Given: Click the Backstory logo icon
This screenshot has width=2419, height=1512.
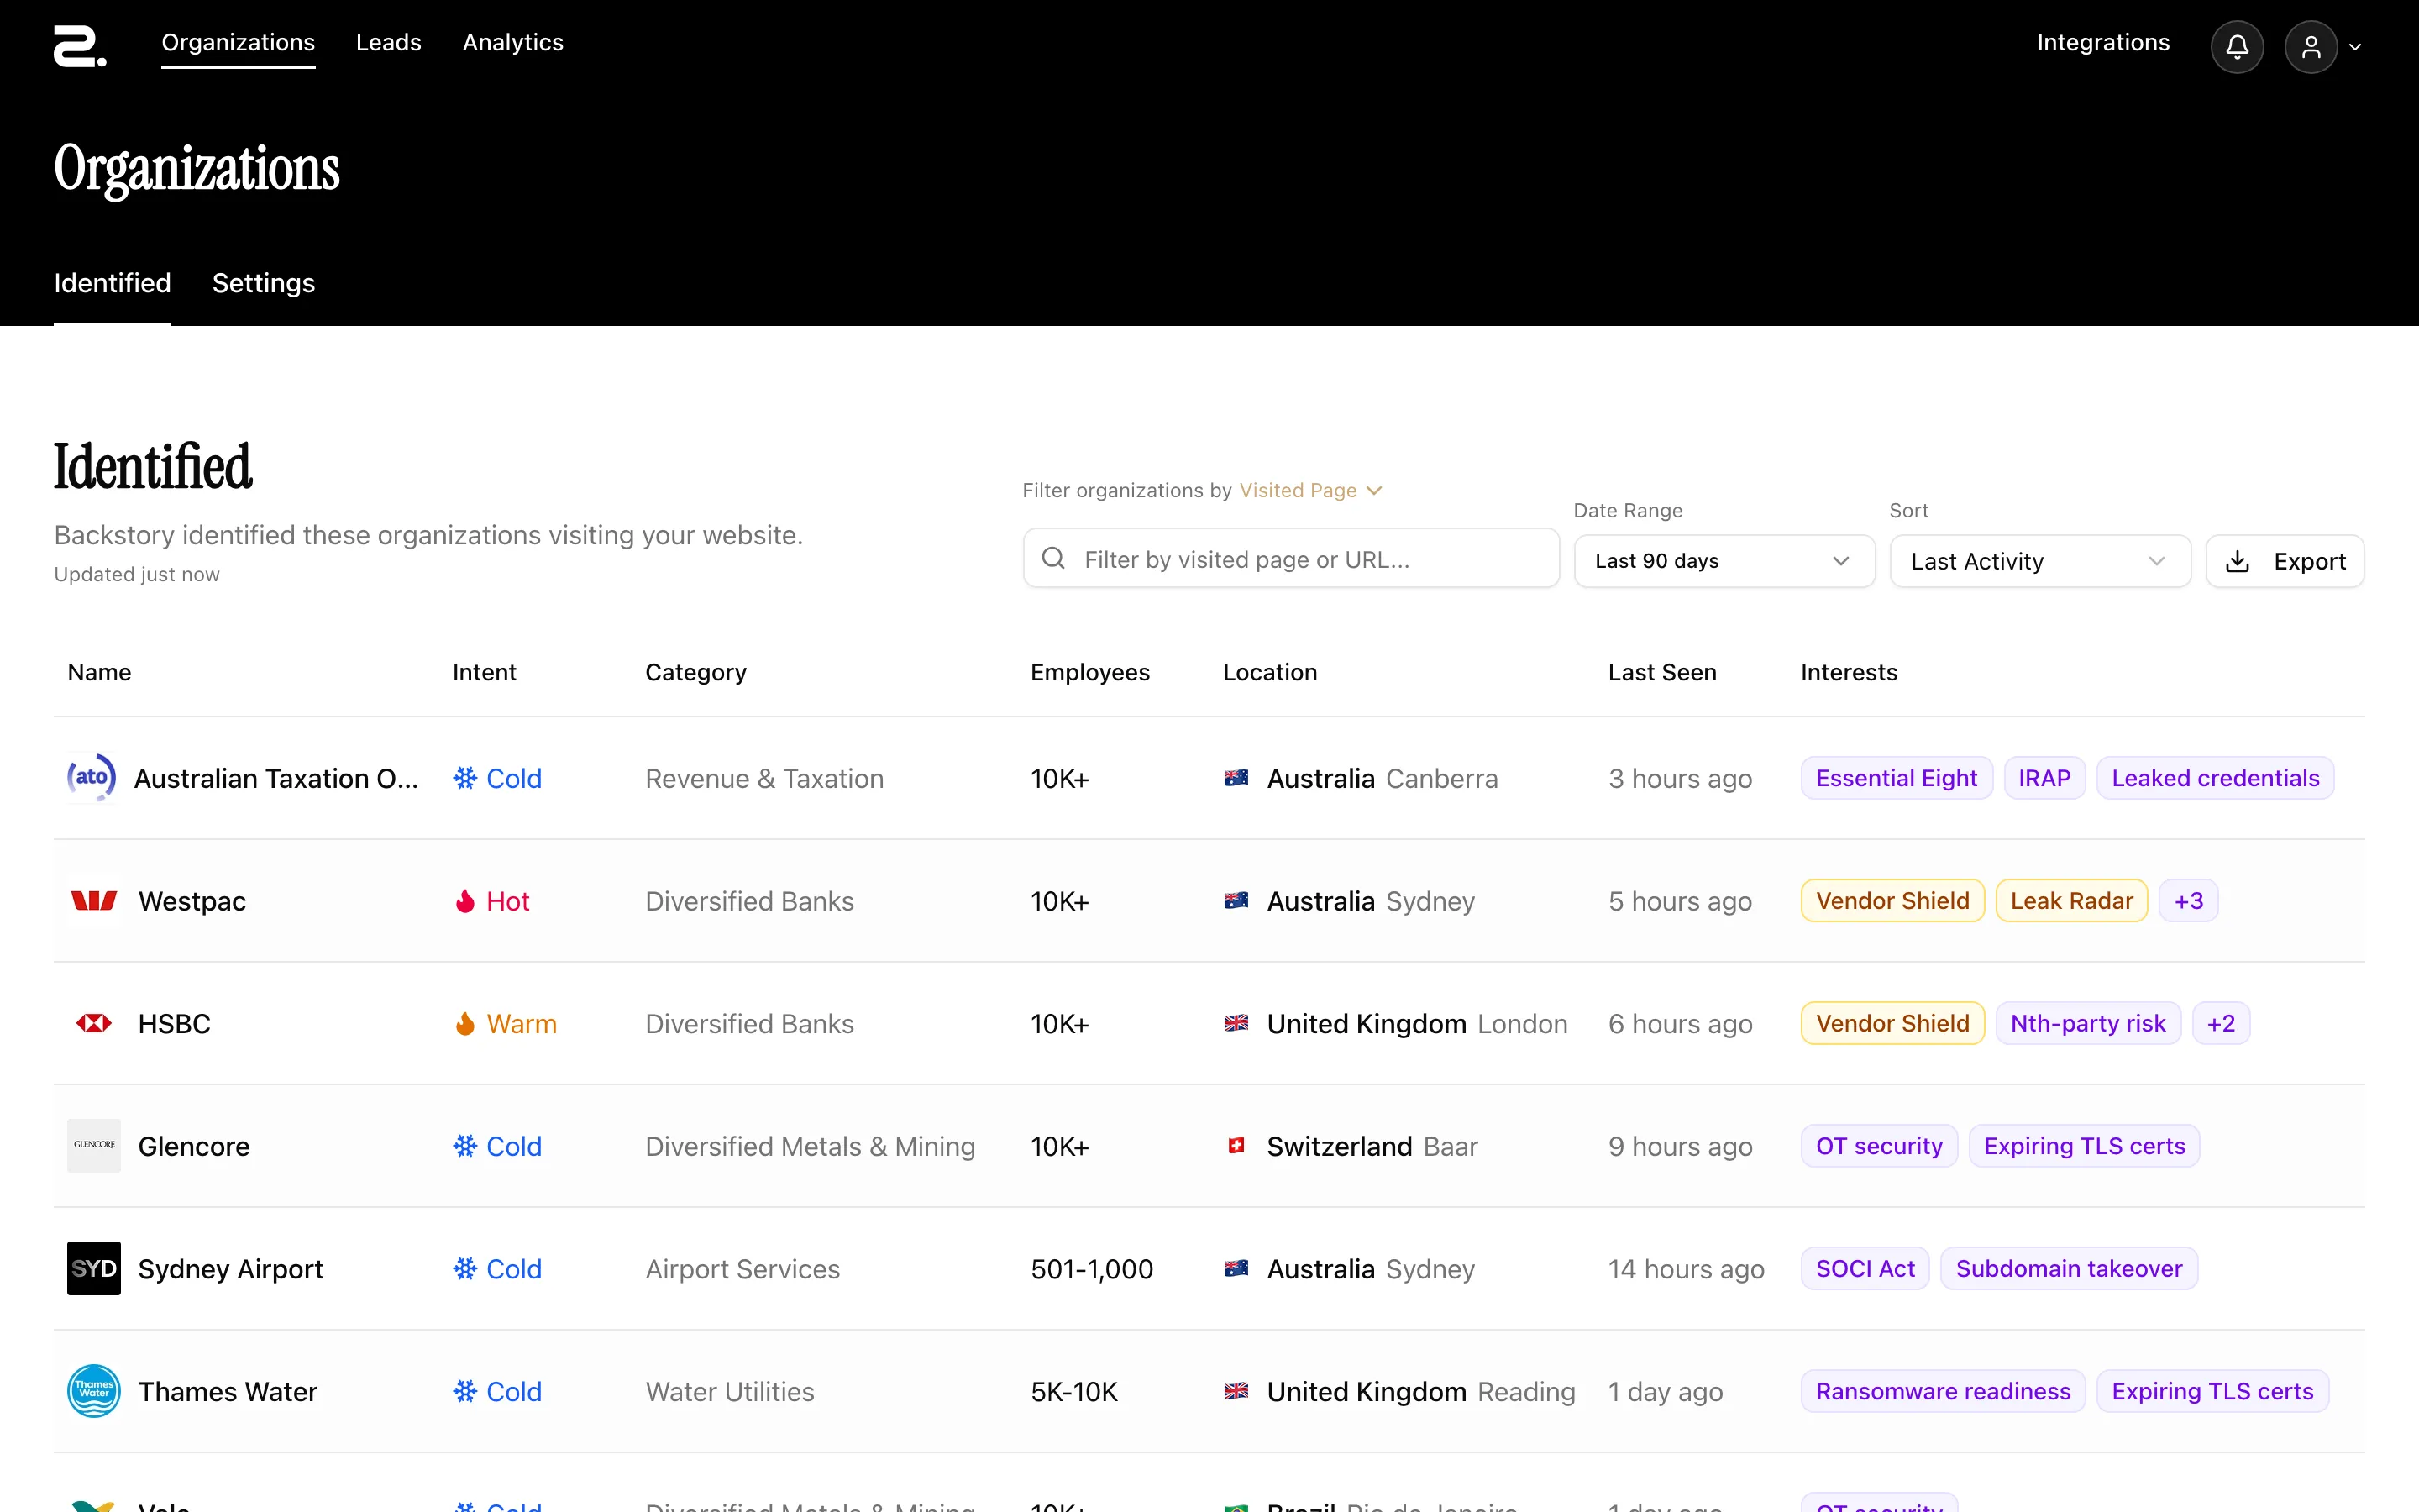Looking at the screenshot, I should 80,47.
